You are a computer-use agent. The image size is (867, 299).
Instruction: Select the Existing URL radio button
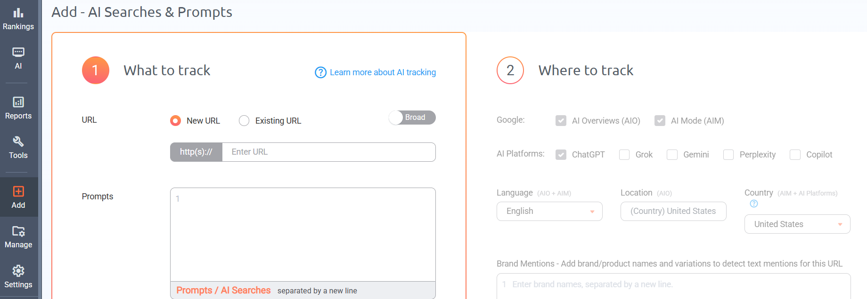point(244,121)
